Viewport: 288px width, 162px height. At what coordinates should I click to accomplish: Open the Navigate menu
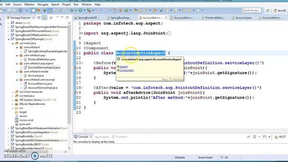pyautogui.click(x=43, y=4)
